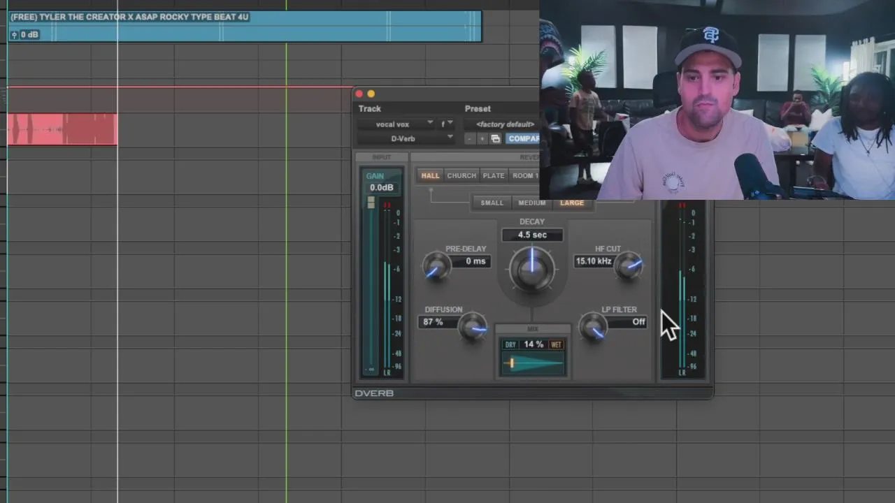Open the insert position 'f' dropdown
Screen dimensions: 895x503
tap(447, 124)
